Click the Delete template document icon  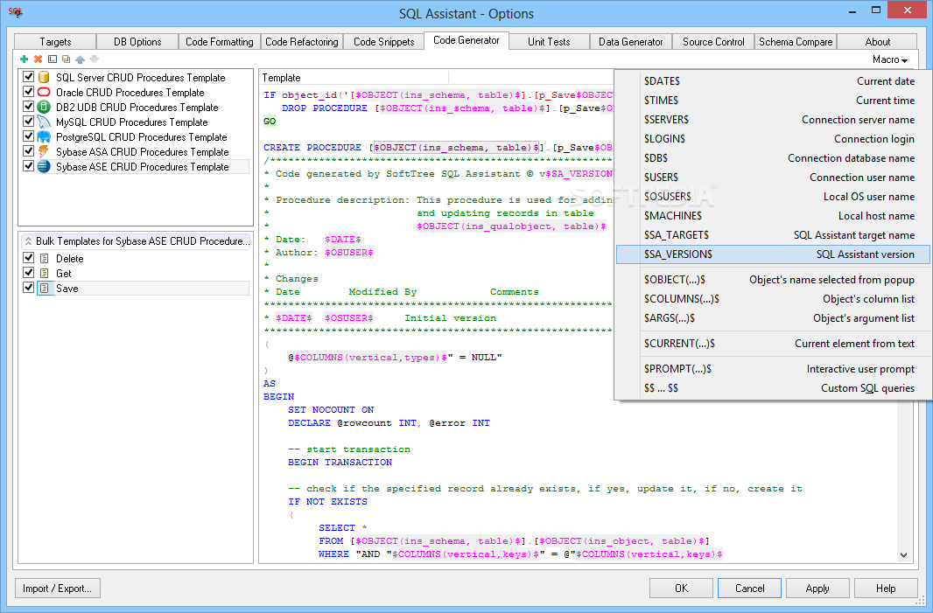(x=44, y=259)
